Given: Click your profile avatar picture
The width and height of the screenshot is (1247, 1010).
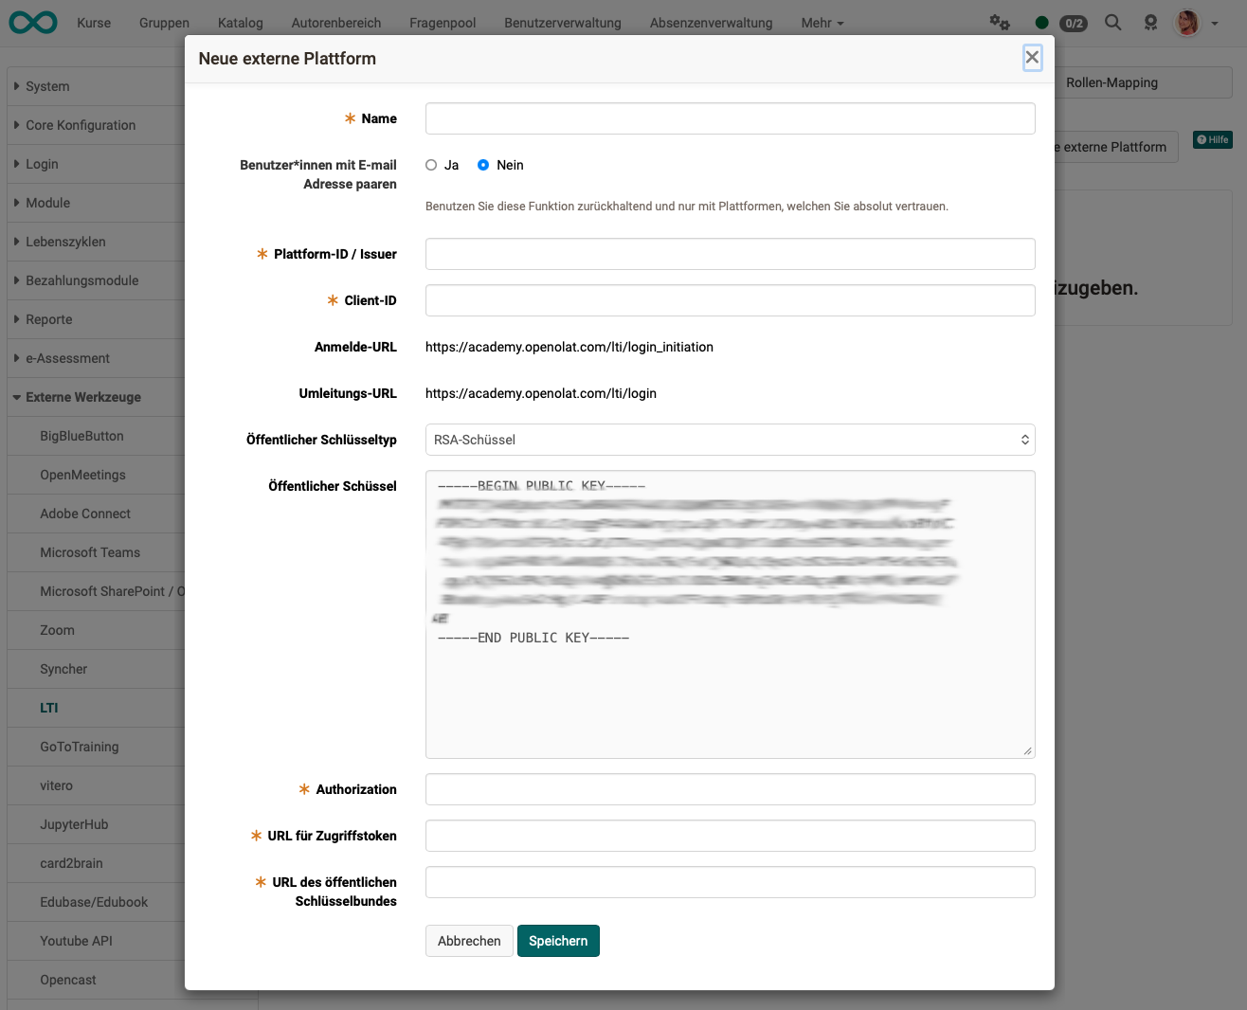Looking at the screenshot, I should [1185, 22].
